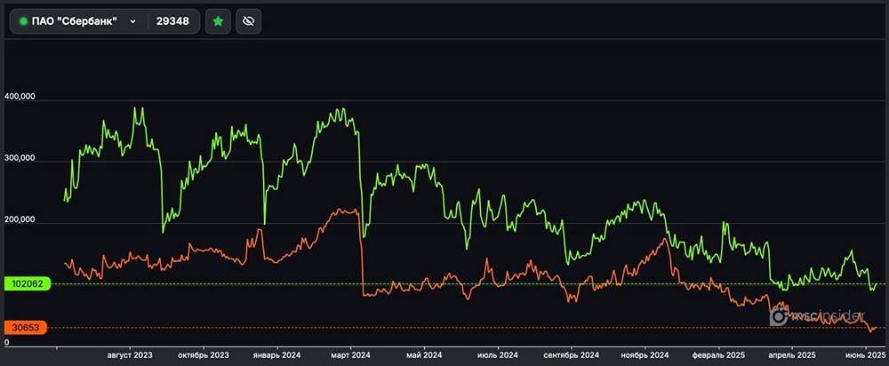Click the 300,000 y-axis label
This screenshot has width=889, height=366.
(20, 158)
